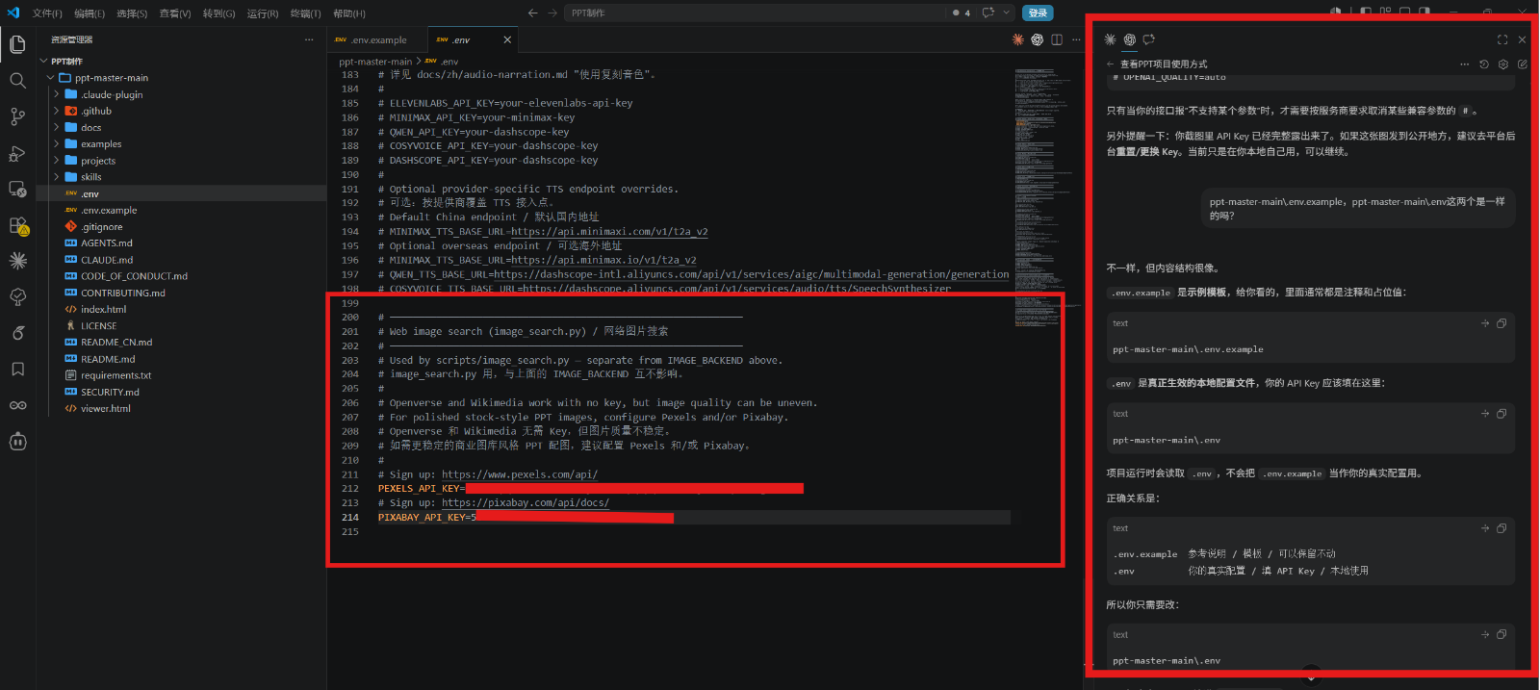
Task: Expand the .claude-plugin folder
Action: pyautogui.click(x=57, y=94)
